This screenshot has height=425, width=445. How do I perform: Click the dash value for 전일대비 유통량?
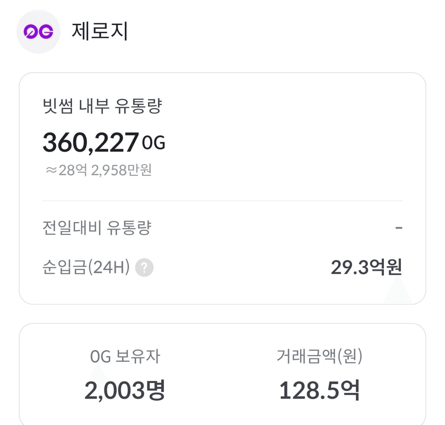click(399, 228)
